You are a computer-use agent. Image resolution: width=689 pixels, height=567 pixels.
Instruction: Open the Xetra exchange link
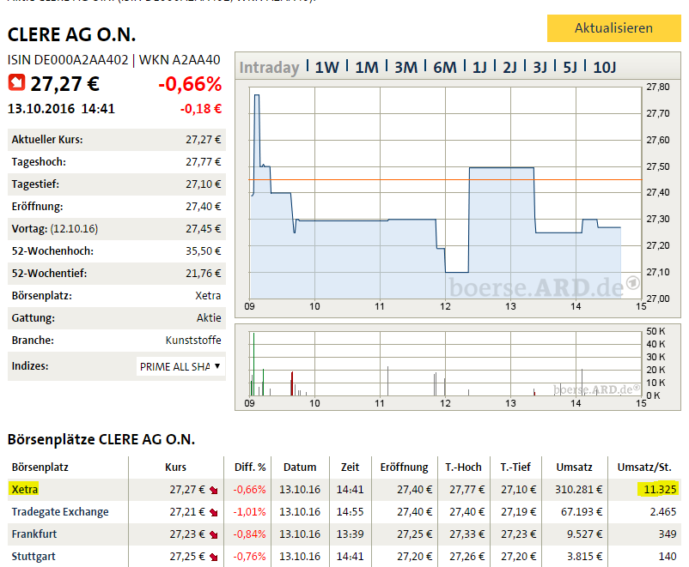pyautogui.click(x=25, y=489)
